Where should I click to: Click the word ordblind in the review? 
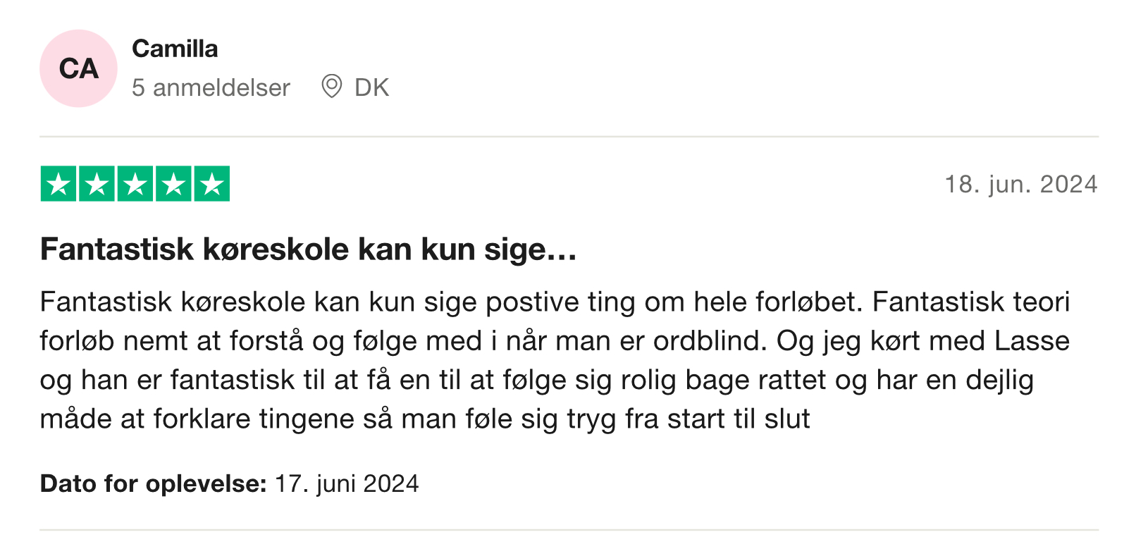click(x=710, y=341)
